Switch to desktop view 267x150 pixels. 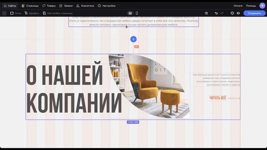point(130,13)
